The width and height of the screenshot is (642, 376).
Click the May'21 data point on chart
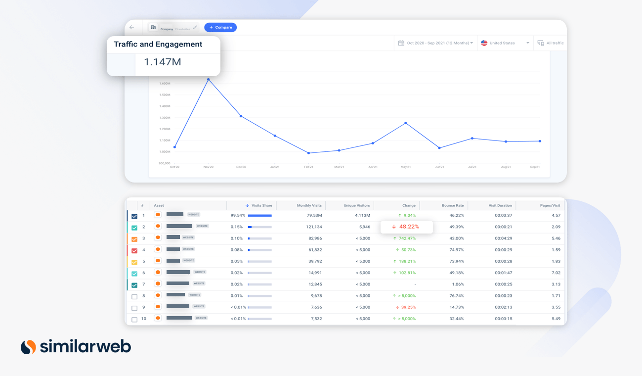tap(405, 123)
